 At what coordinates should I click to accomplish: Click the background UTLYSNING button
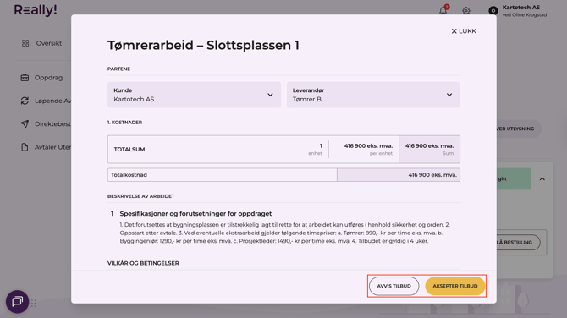coord(519,129)
